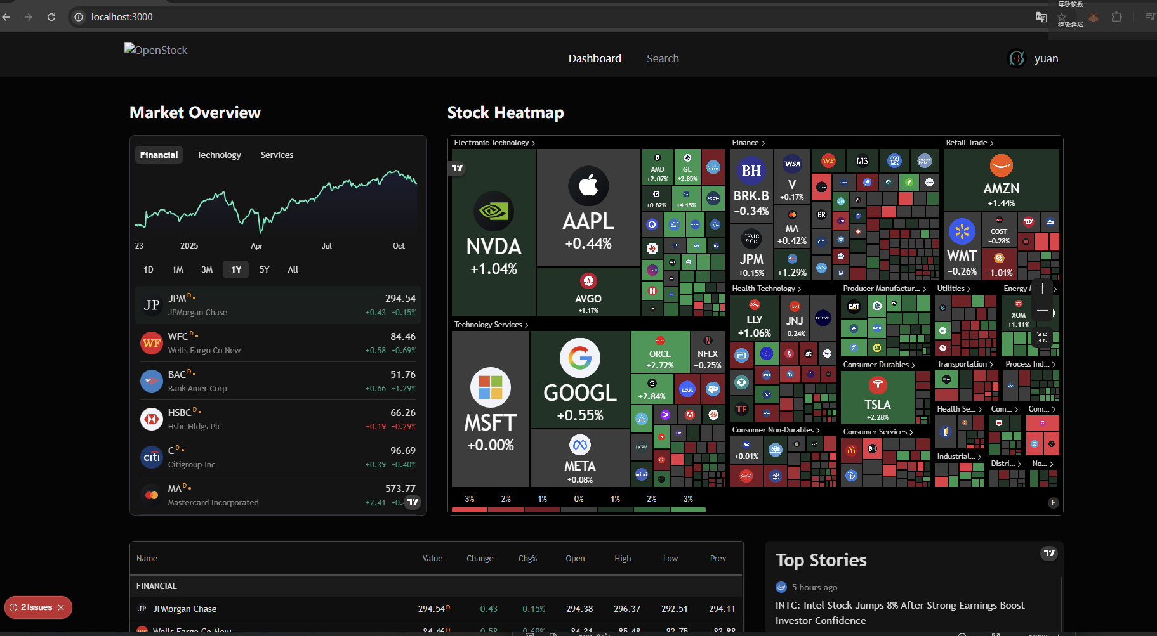Click the 0% gray legend swatch

[x=579, y=509]
